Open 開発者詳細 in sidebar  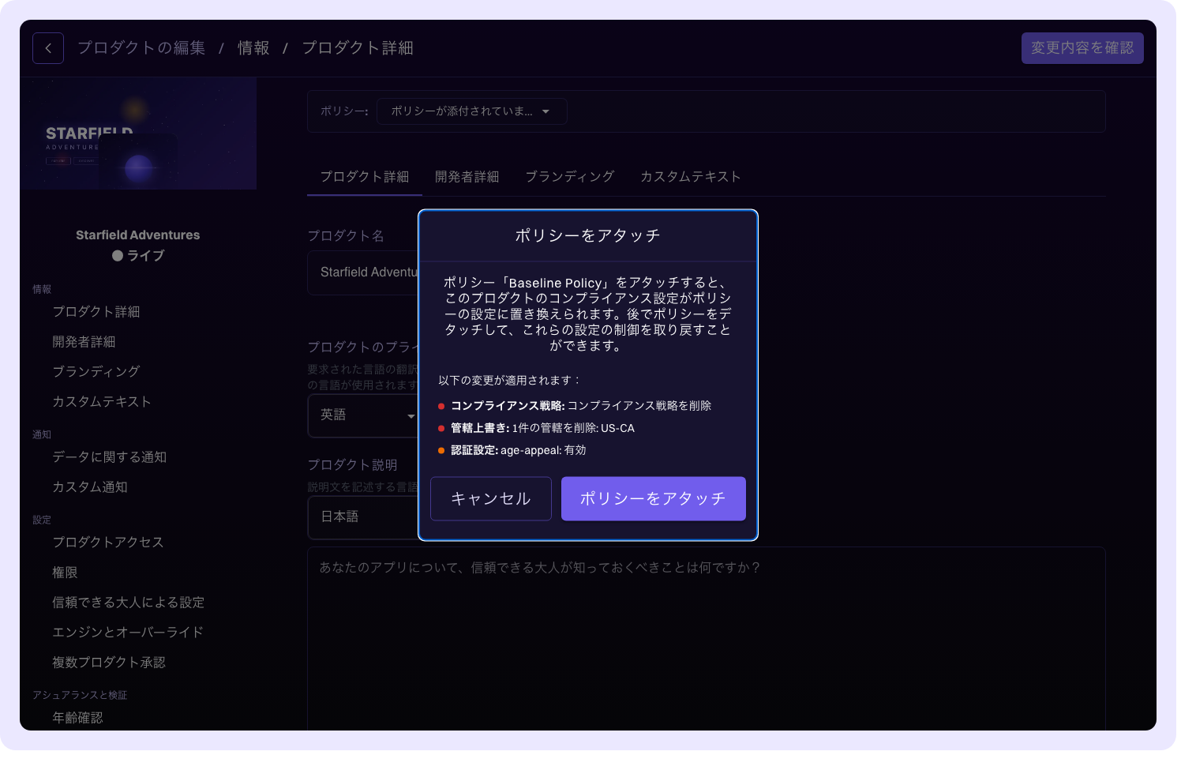coord(84,342)
